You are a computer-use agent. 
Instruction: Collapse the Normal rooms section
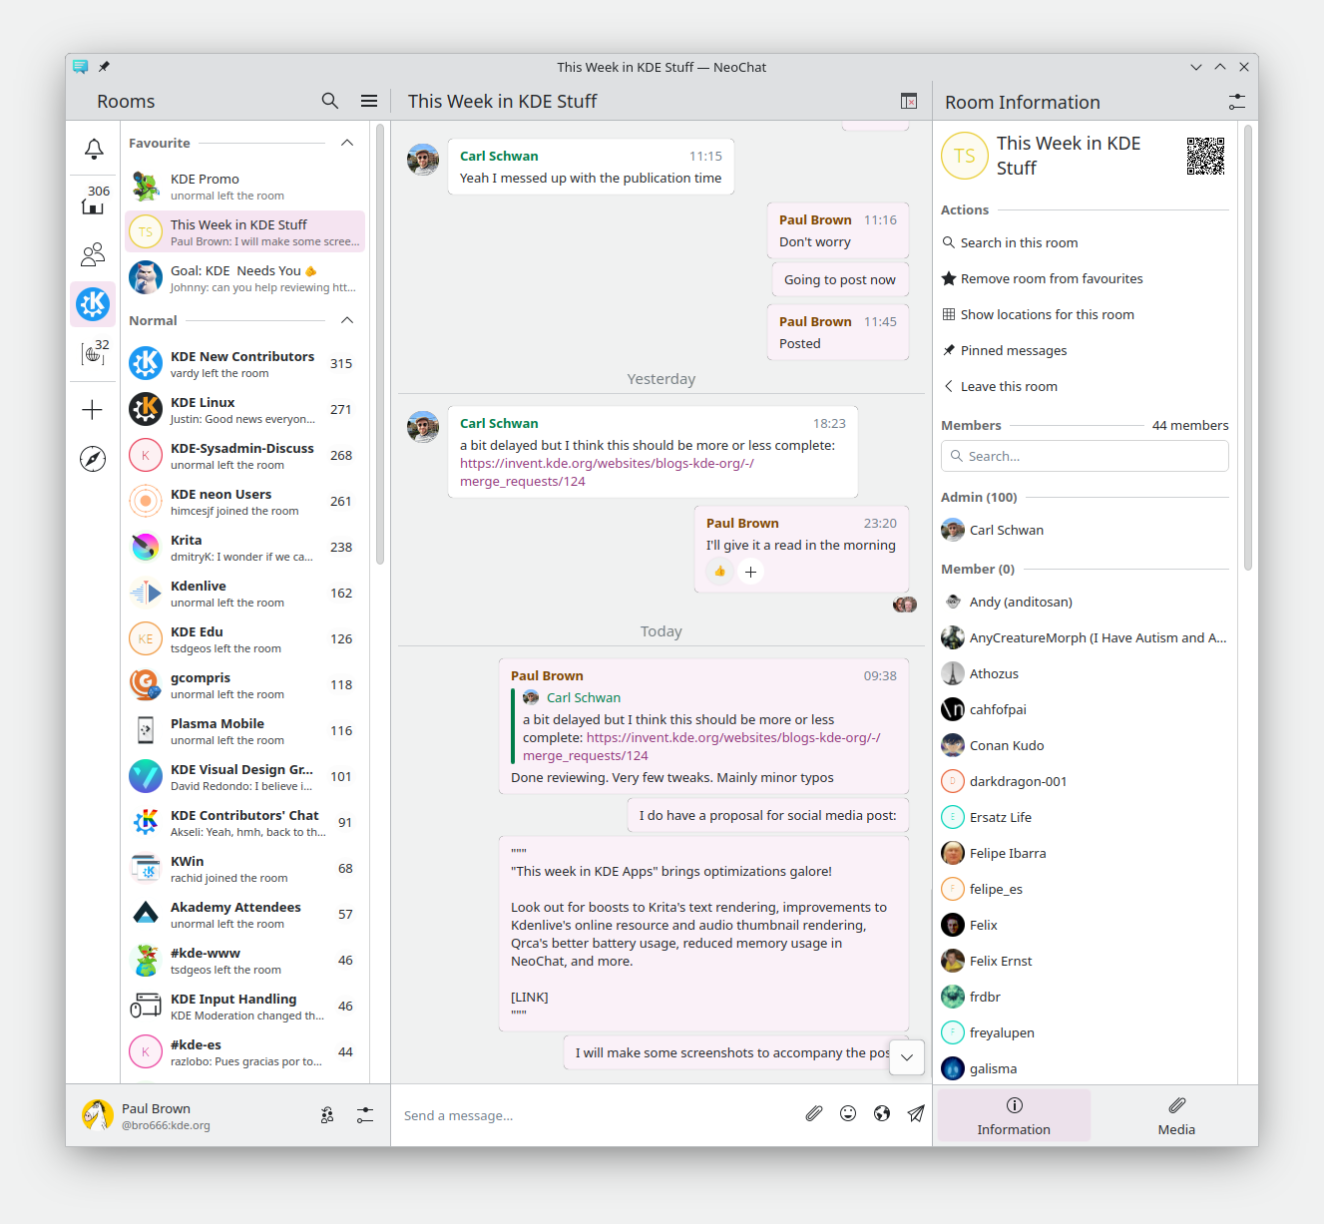click(x=347, y=320)
